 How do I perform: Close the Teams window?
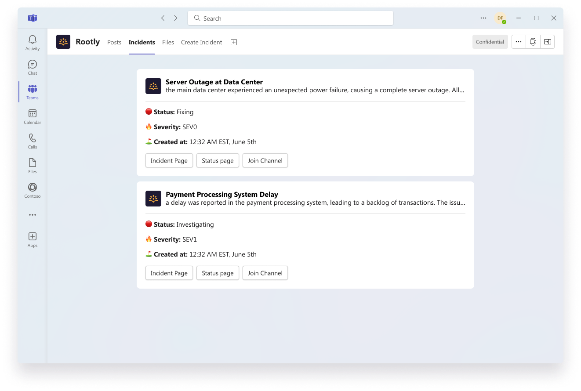click(554, 18)
